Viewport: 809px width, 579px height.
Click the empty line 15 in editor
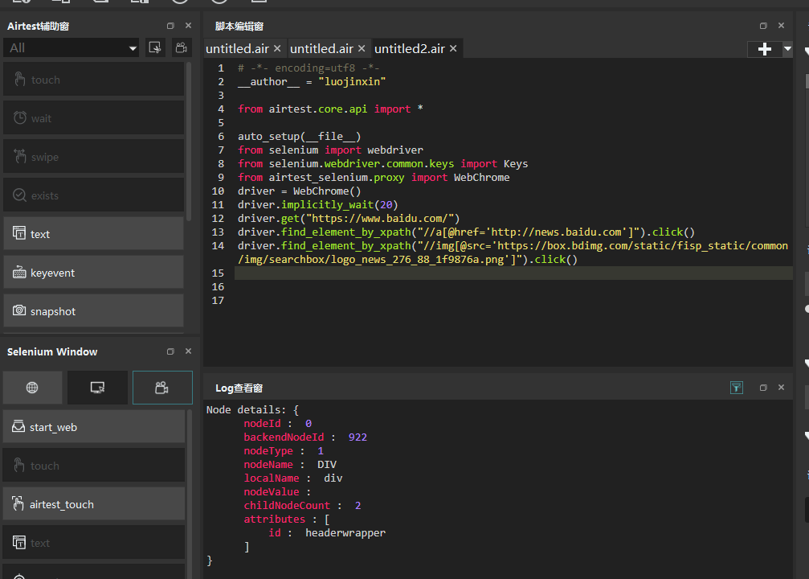point(513,273)
